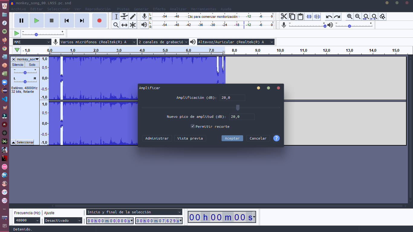Screen dimensions: 413x232
Task: Open Inicio y final de la selección dropdown
Action: 134,212
